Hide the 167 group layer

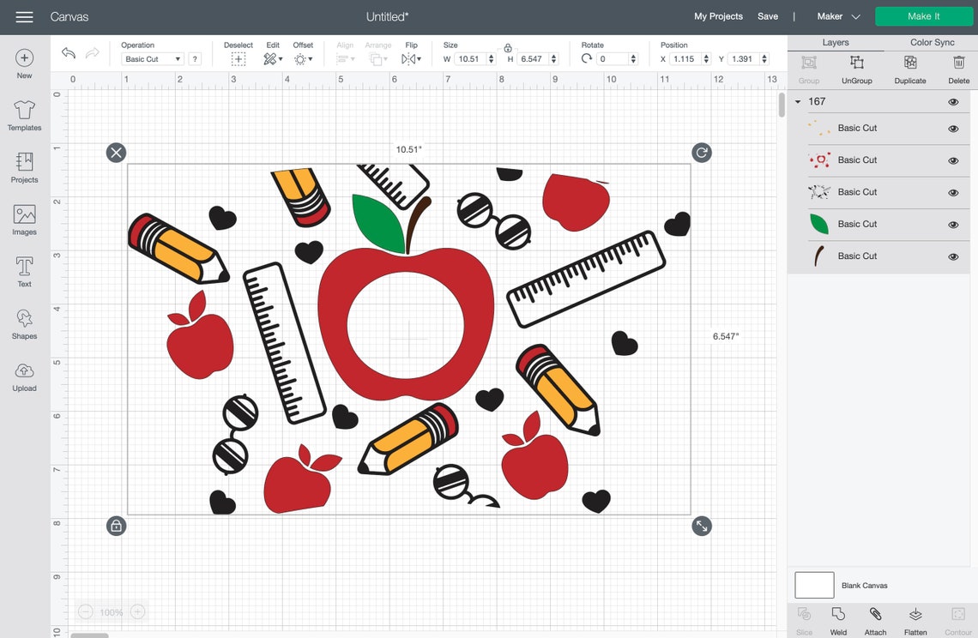(x=953, y=102)
